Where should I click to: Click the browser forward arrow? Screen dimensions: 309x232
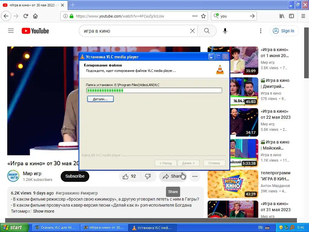(x=16, y=16)
